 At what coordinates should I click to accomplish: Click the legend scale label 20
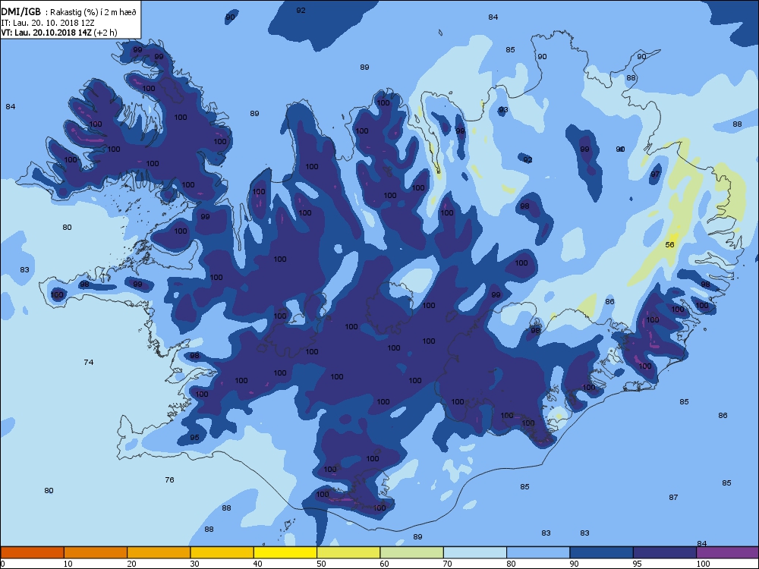tap(131, 564)
